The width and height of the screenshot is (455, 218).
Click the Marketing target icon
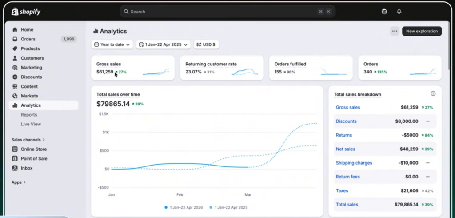(x=15, y=68)
